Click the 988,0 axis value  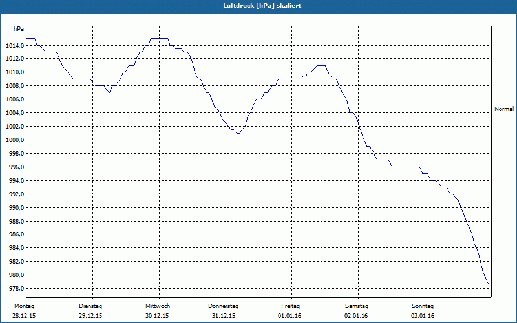click(16, 221)
